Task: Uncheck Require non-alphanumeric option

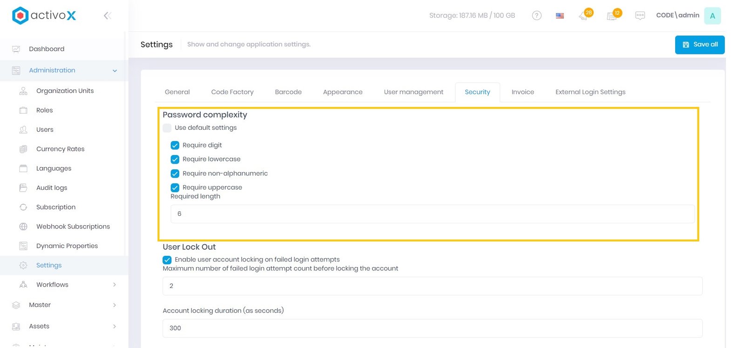Action: (x=175, y=174)
